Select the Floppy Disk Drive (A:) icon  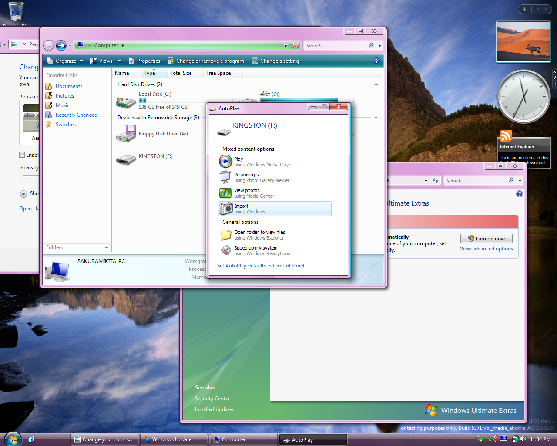[x=126, y=134]
